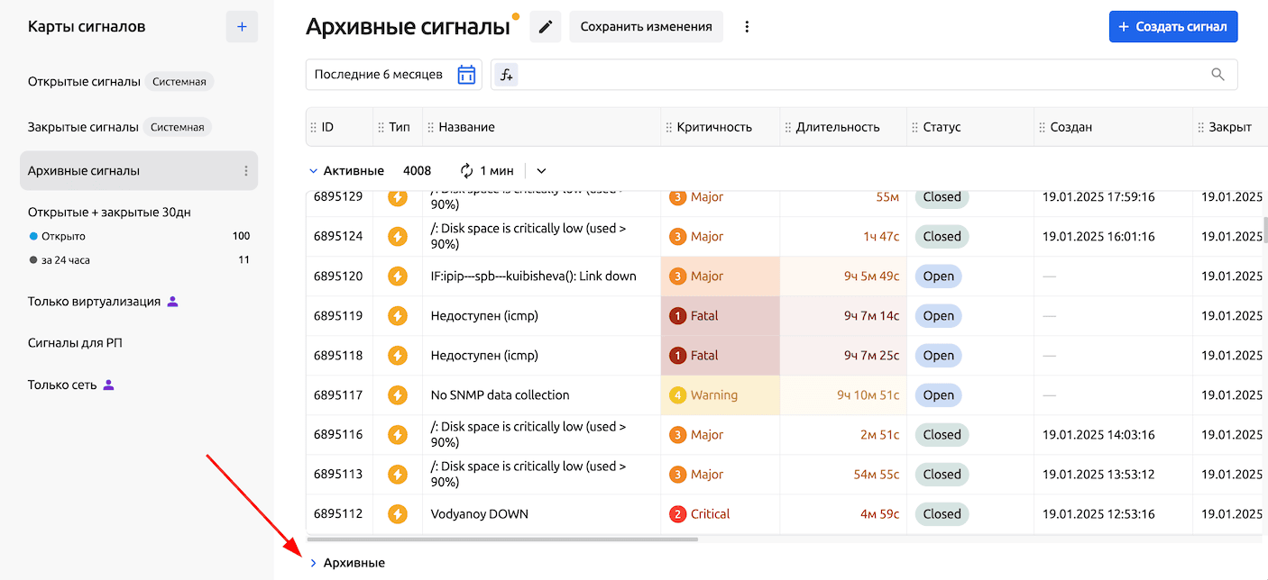This screenshot has width=1268, height=580.
Task: Click the refresh interval icon near 1 мин
Action: [466, 171]
